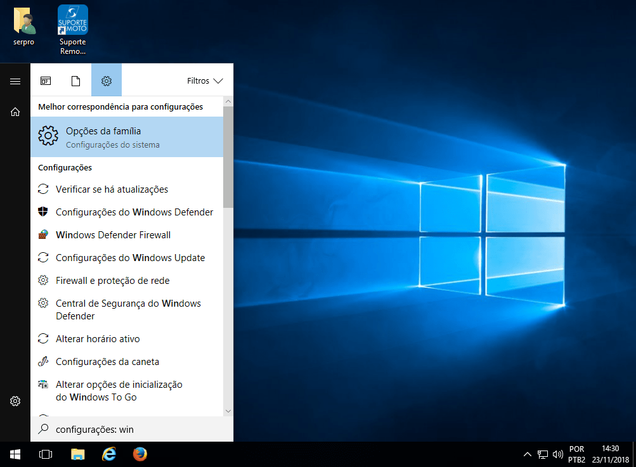Select the Settings filter gear tab
Viewport: 636px width, 467px height.
coord(107,81)
